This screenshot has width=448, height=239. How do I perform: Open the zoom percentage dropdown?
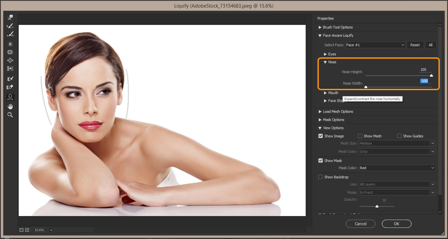(51, 230)
